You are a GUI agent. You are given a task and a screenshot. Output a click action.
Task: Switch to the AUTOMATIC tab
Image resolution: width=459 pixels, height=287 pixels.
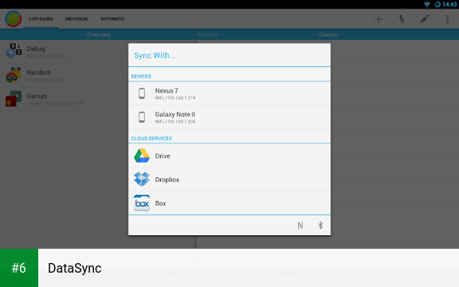point(112,19)
